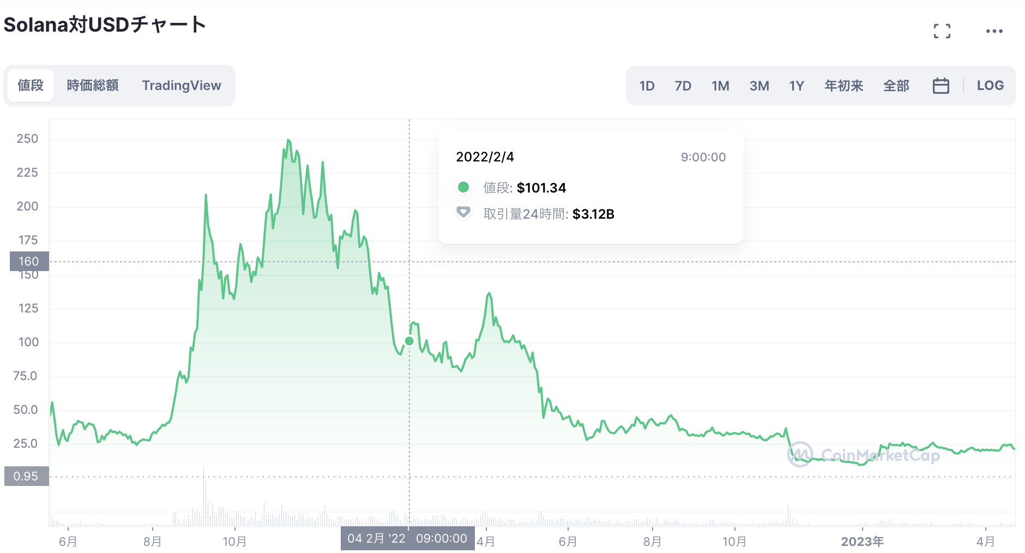The width and height of the screenshot is (1025, 553).
Task: Click the green data point on the chart
Action: (409, 341)
